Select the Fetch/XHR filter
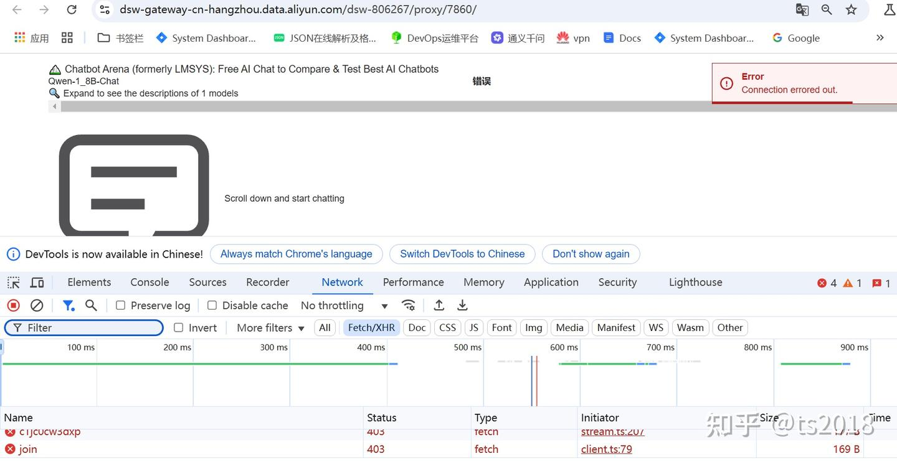This screenshot has height=461, width=897. click(371, 328)
